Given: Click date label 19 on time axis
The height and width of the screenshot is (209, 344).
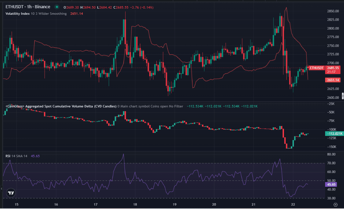Looking at the screenshot, I should (x=174, y=204).
